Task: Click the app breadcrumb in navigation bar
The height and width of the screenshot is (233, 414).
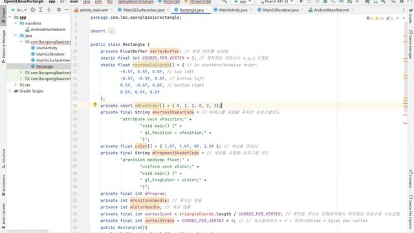Action: [52, 1]
